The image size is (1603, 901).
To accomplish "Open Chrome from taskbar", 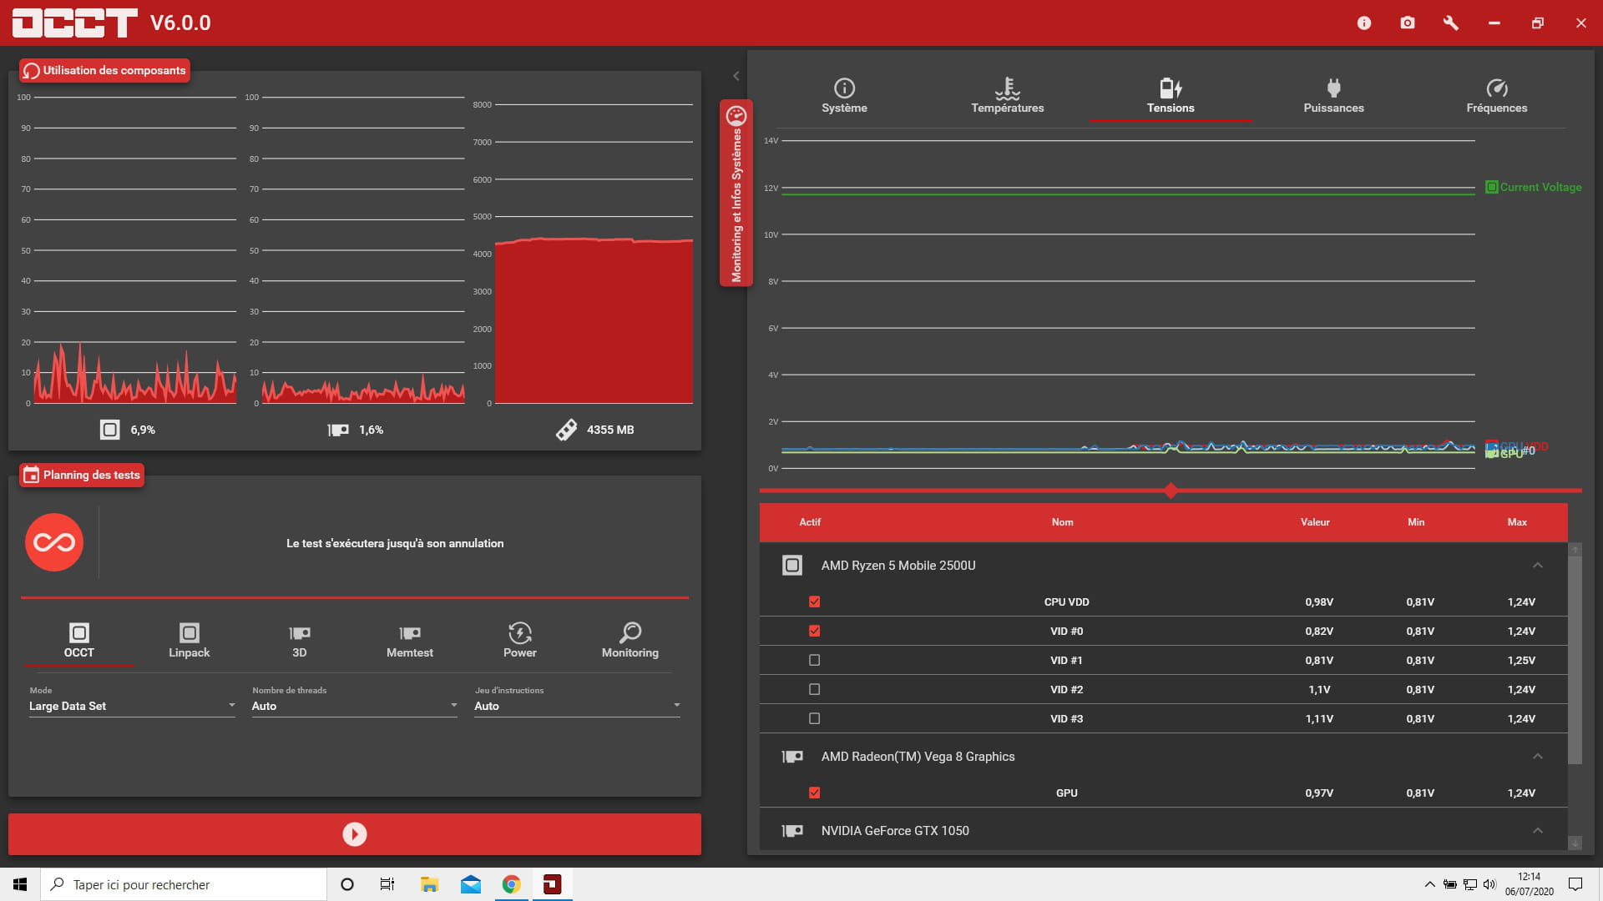I will click(512, 884).
